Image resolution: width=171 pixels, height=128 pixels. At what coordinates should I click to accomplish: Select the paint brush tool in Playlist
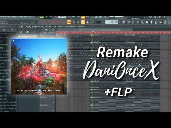tap(30, 27)
